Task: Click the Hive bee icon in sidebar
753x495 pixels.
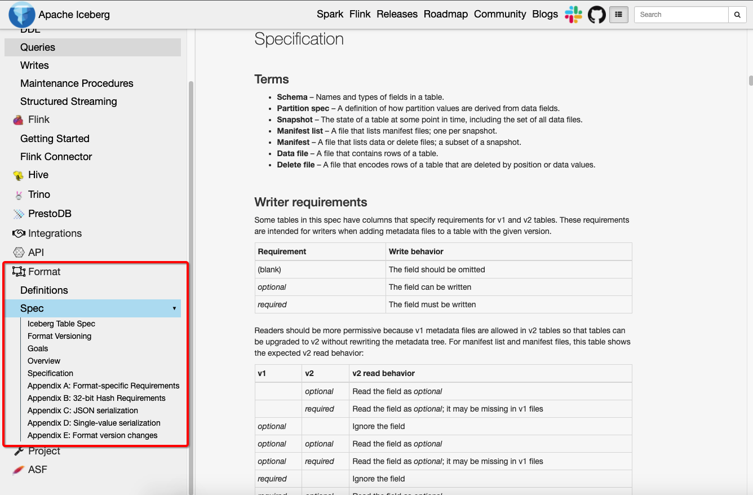Action: tap(19, 175)
